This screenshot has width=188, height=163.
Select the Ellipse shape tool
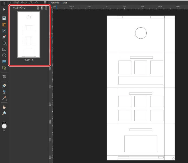click(x=4, y=43)
